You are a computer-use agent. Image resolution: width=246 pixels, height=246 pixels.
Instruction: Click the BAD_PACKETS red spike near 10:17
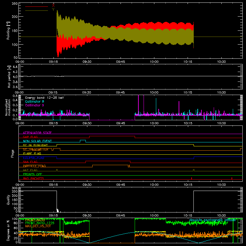coord(192,178)
